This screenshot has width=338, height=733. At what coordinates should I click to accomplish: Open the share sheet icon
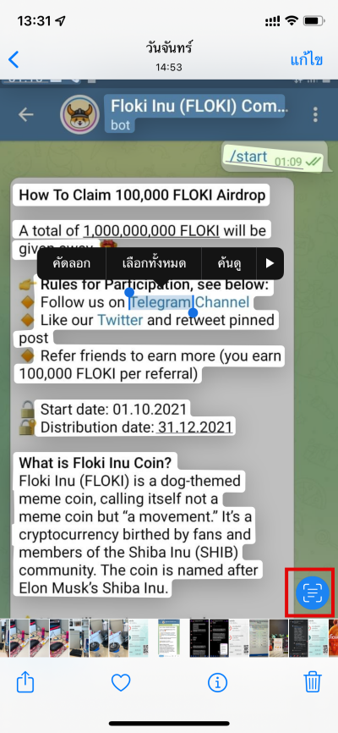(25, 682)
